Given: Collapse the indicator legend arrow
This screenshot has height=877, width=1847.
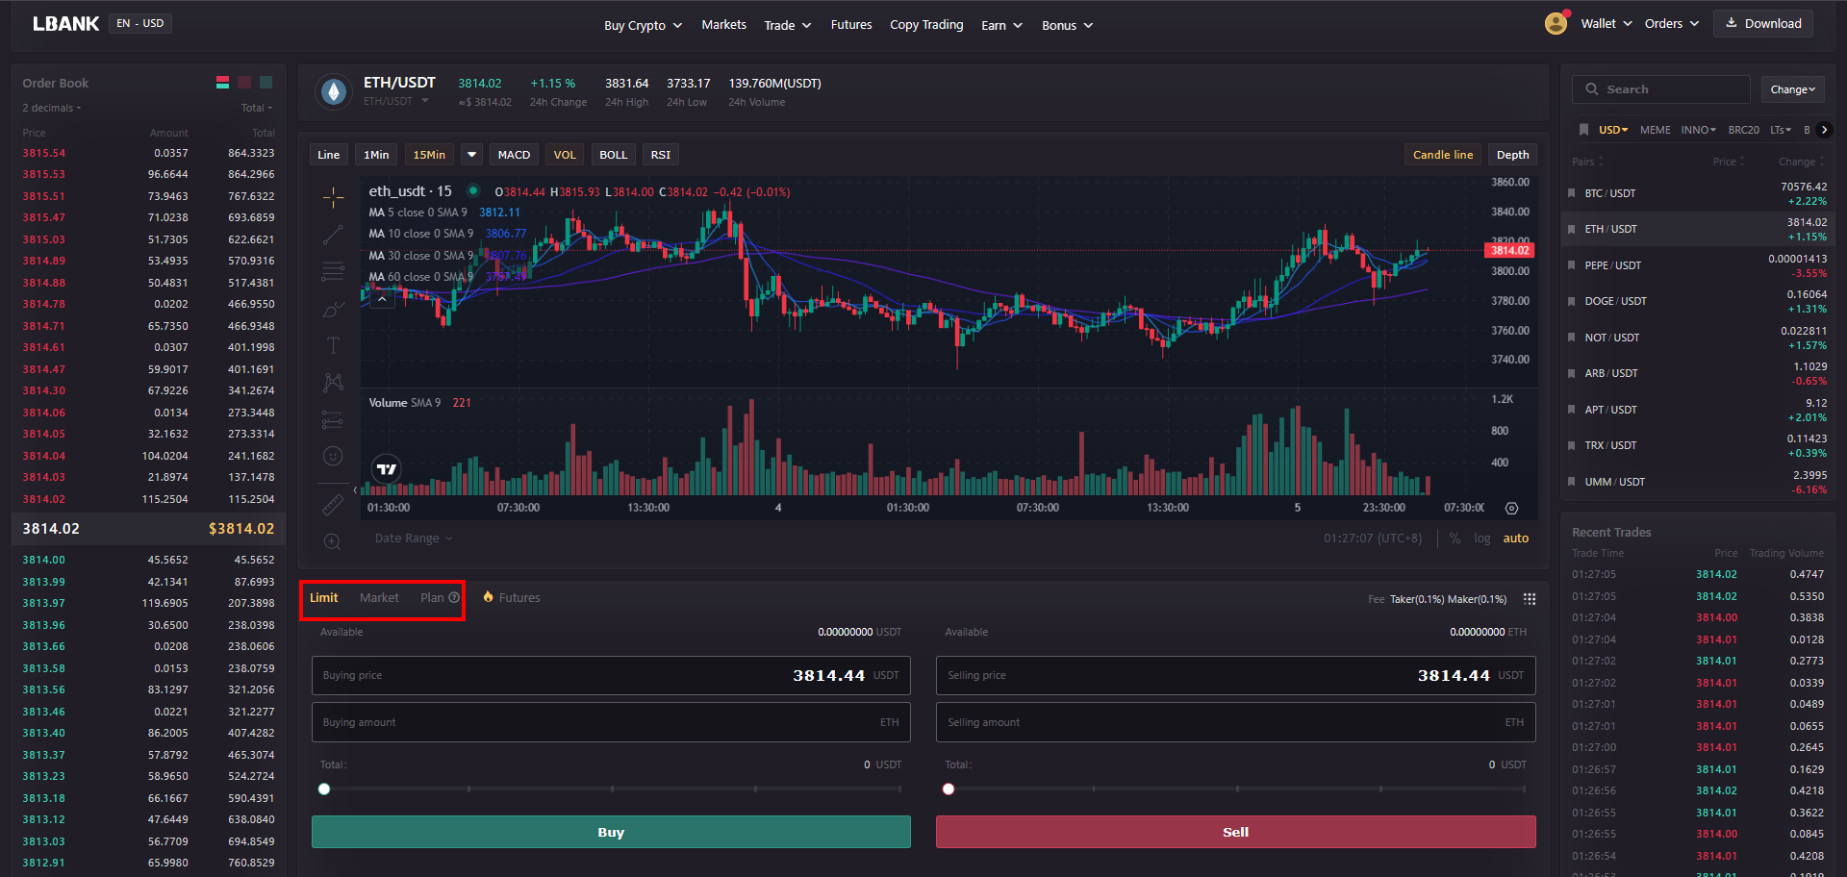Looking at the screenshot, I should click(x=382, y=299).
